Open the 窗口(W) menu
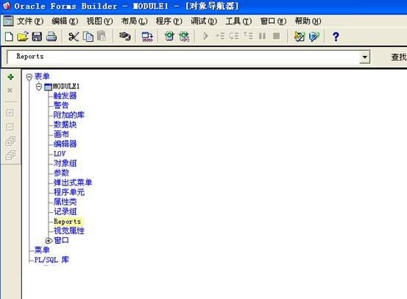The height and width of the screenshot is (299, 407). (273, 21)
